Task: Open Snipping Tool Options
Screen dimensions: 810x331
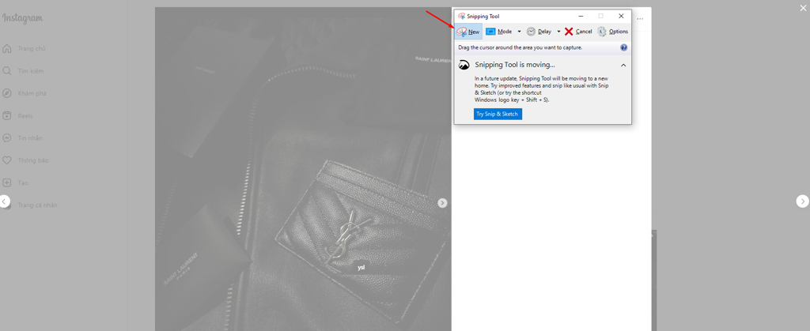Action: 613,32
